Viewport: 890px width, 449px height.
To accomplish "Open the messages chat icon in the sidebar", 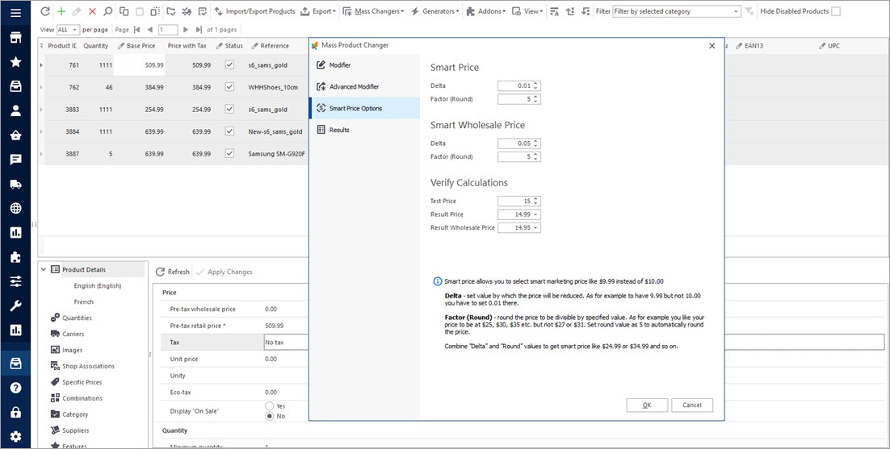I will click(x=16, y=159).
